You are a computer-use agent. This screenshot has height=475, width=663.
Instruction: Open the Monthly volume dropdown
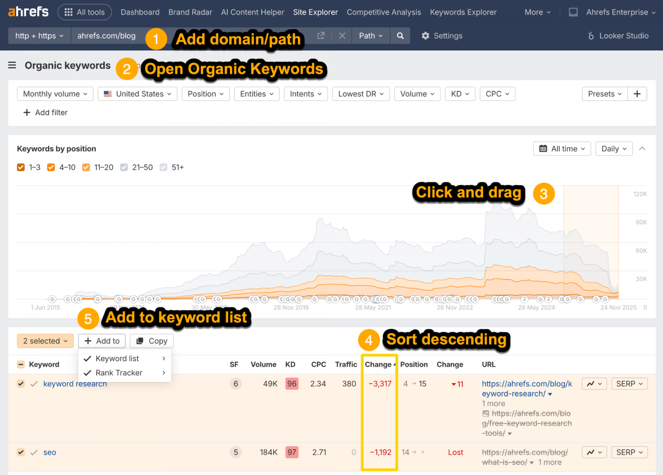coord(55,94)
